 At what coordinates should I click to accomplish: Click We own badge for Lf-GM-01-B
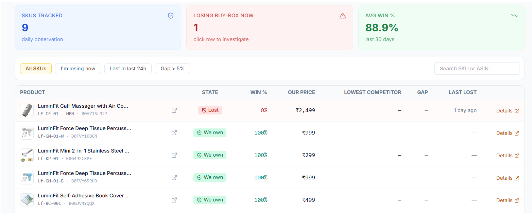pyautogui.click(x=210, y=177)
